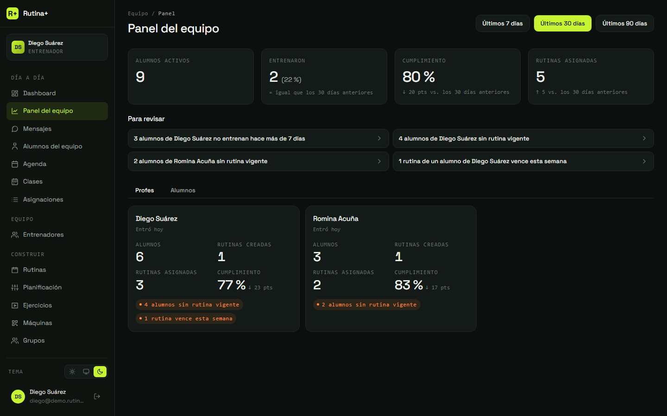667x416 pixels.
Task: Click '1 rutina vence esta semana' badge
Action: tap(186, 318)
